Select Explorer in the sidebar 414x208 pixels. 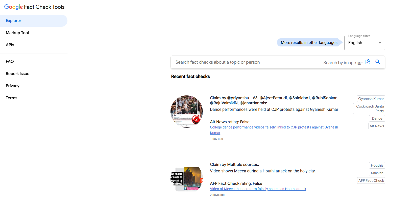click(x=34, y=21)
